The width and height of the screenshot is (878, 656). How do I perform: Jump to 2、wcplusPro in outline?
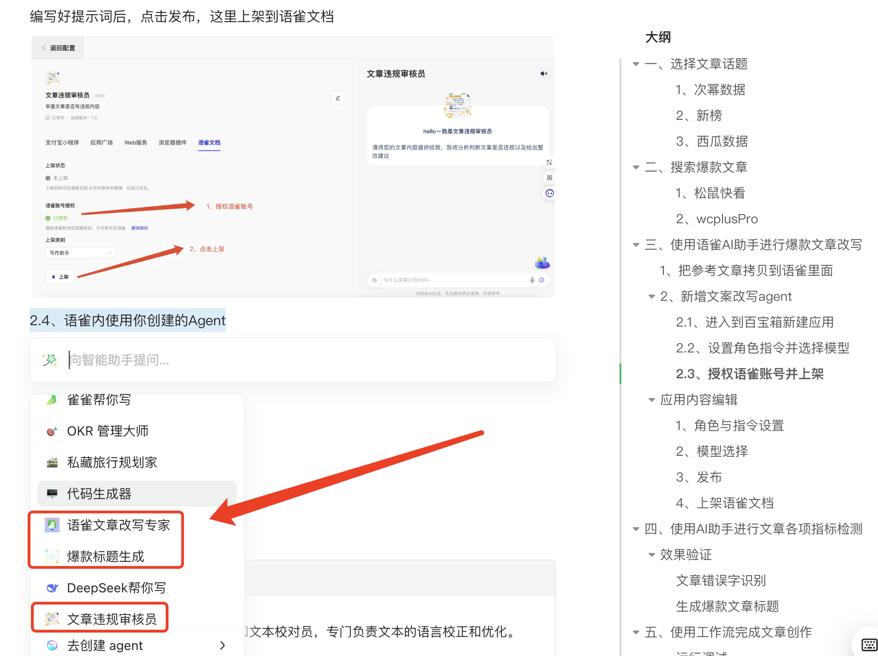click(717, 219)
